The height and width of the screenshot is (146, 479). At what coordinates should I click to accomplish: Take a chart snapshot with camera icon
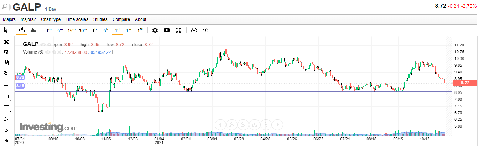tap(167, 30)
